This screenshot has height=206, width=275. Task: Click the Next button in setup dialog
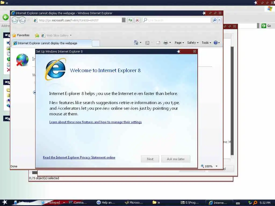click(x=150, y=159)
